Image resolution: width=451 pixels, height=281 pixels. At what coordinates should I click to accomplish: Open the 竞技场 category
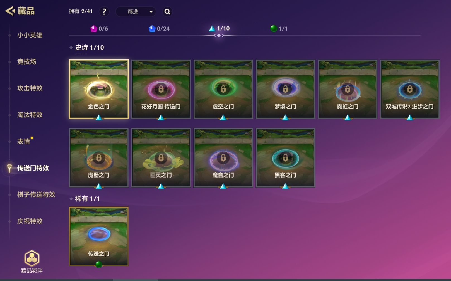pos(26,61)
